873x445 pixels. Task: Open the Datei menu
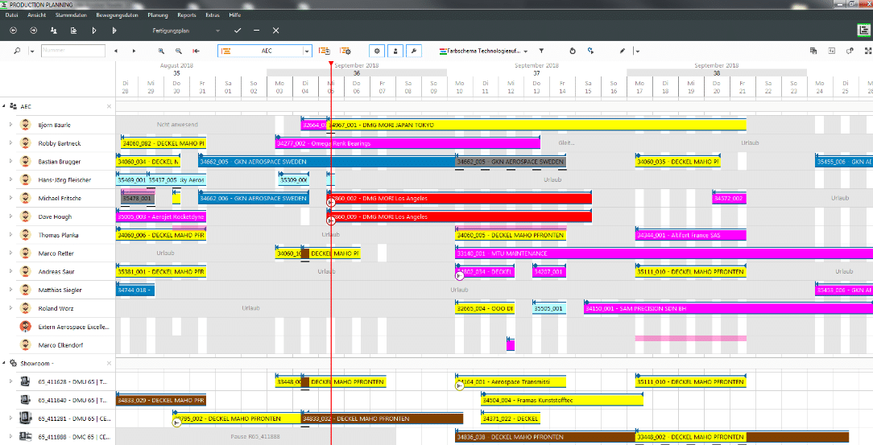[12, 15]
